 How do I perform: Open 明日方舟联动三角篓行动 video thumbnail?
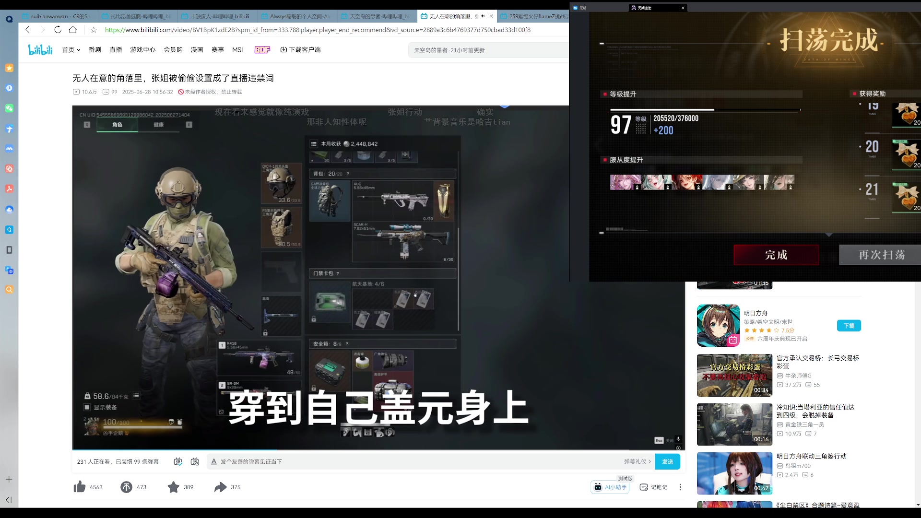click(734, 473)
